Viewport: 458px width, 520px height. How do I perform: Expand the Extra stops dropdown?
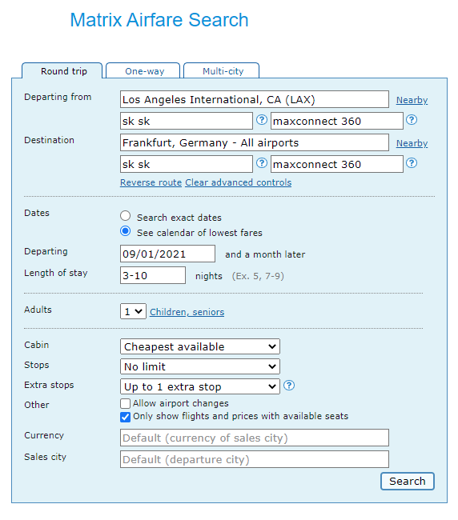pyautogui.click(x=200, y=386)
